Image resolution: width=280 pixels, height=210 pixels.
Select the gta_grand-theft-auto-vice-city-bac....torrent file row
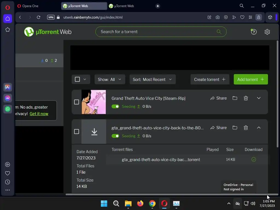click(187, 160)
